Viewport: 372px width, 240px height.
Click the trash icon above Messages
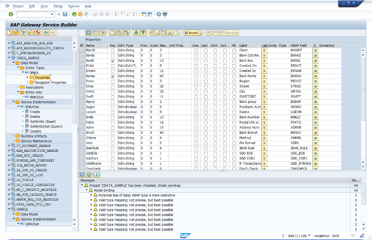[x=89, y=174]
